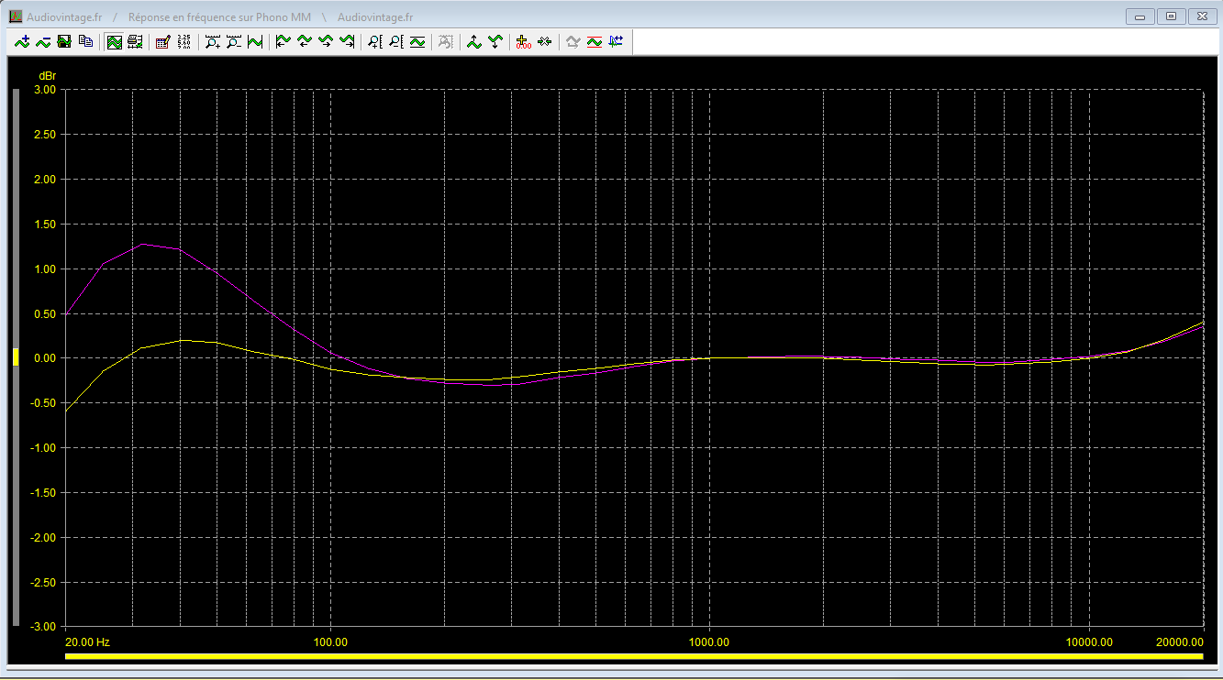Image resolution: width=1223 pixels, height=680 pixels.
Task: Click the application icon in title bar
Action: [x=16, y=16]
